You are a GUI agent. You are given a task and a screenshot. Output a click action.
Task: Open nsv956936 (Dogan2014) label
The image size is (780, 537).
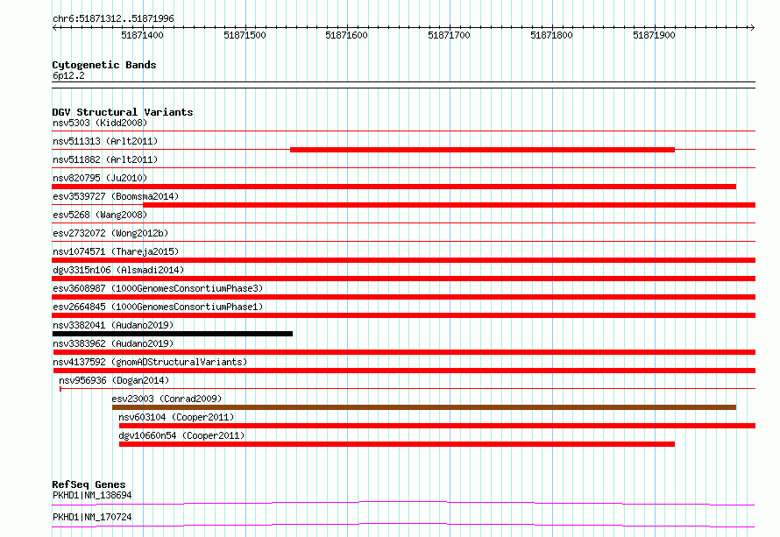click(114, 380)
